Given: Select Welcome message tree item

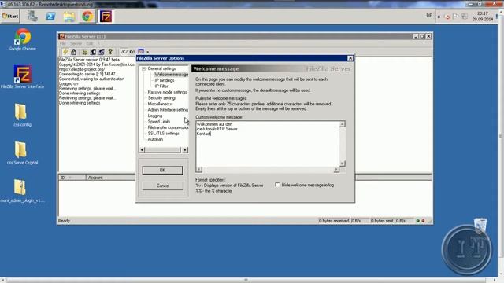Looking at the screenshot, I should point(172,75).
